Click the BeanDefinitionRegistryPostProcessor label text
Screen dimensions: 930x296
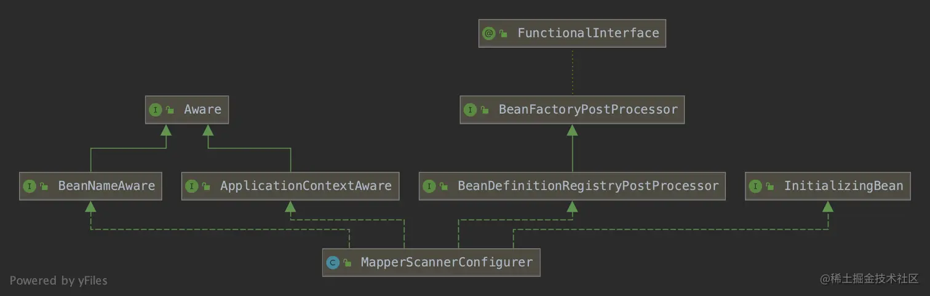click(588, 186)
